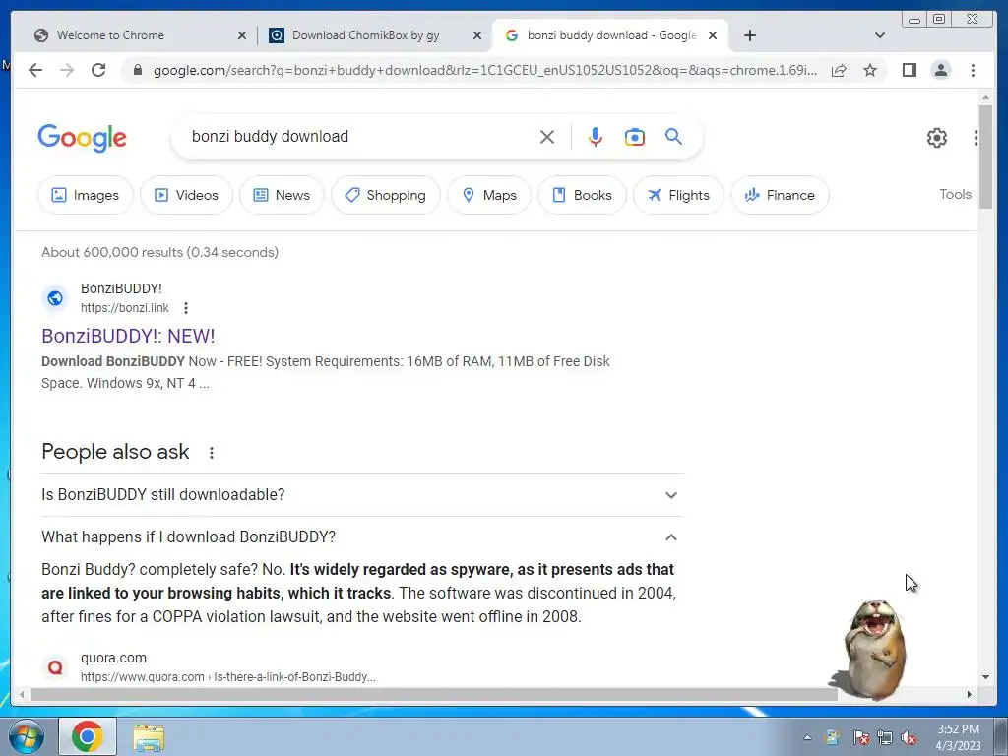
Task: Filter results by Flights
Action: pyautogui.click(x=678, y=195)
